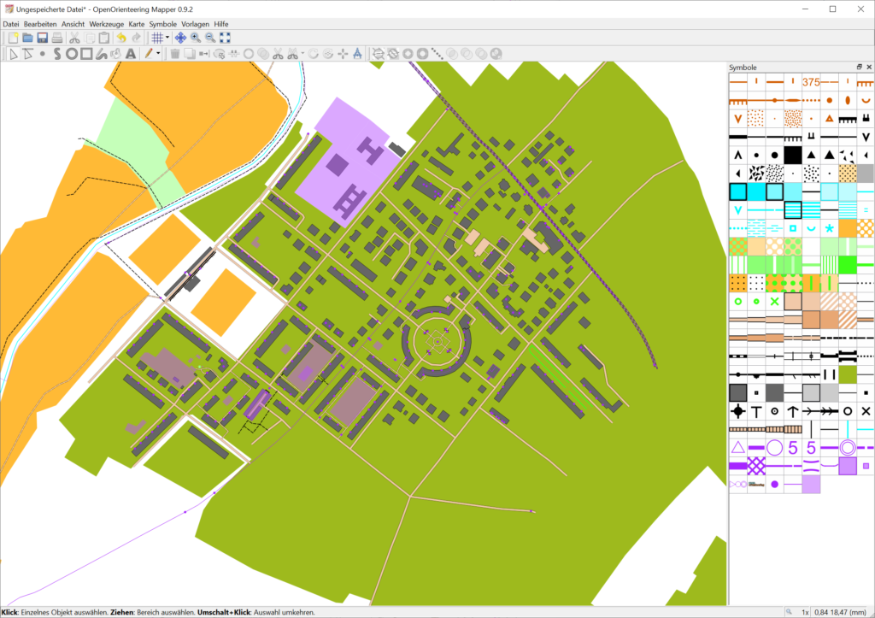This screenshot has height=618, width=875.
Task: Undo the last action
Action: pos(121,38)
